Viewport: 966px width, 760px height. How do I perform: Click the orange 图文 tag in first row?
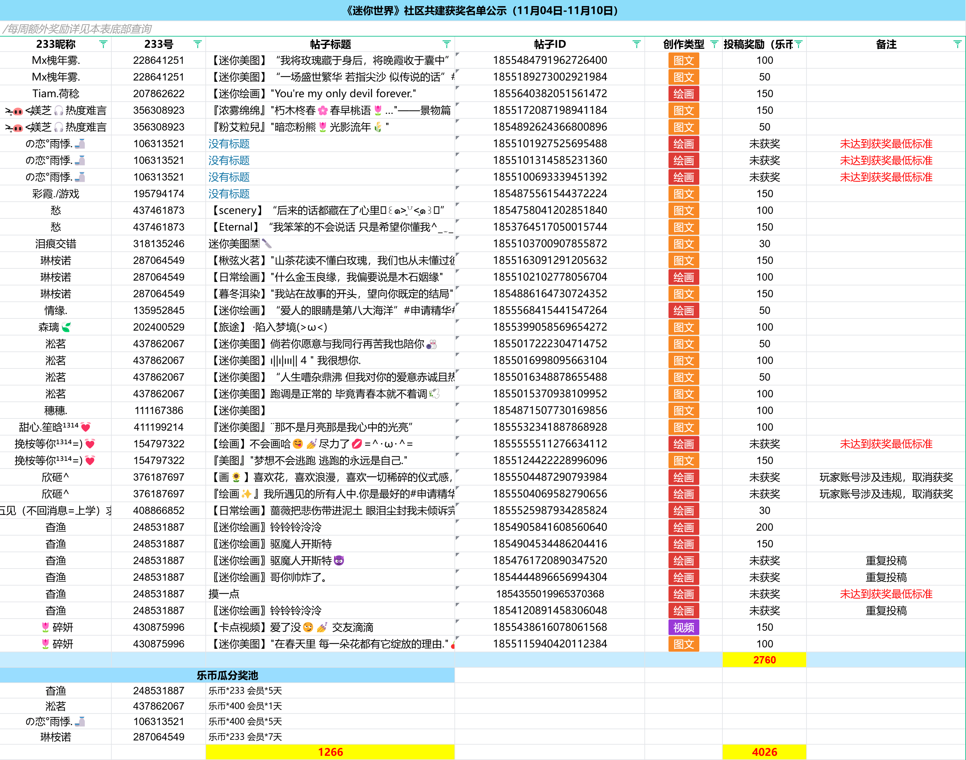(684, 61)
